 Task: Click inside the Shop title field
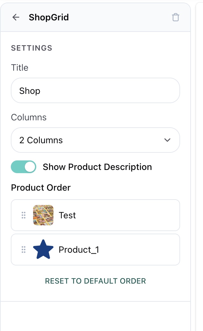(95, 91)
